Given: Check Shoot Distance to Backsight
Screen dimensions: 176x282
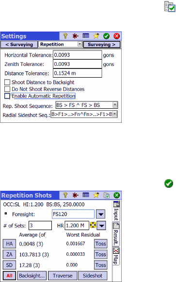Looking at the screenshot, I should [x=7, y=82].
